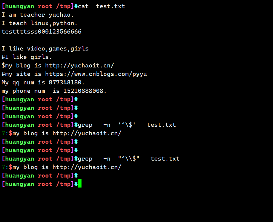Click the line 'I like video,games,girls'
Viewport: 273px width, 222px height.
(45, 49)
